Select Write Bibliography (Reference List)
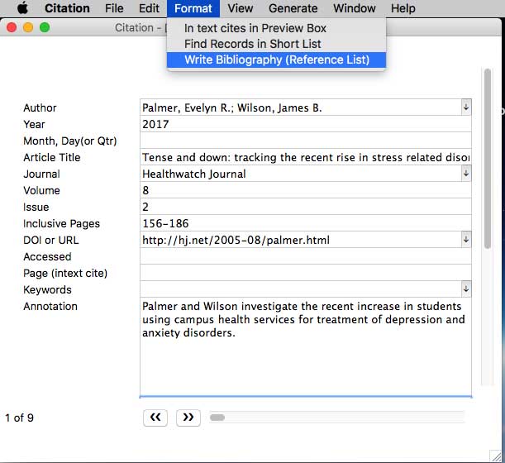This screenshot has height=463, width=505. [276, 60]
